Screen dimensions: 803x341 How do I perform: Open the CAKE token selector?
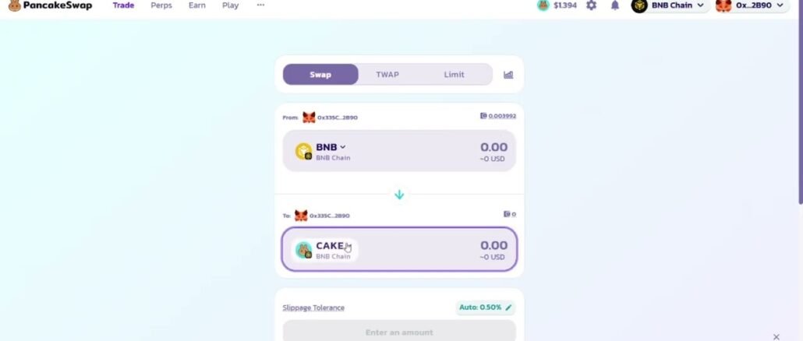324,250
